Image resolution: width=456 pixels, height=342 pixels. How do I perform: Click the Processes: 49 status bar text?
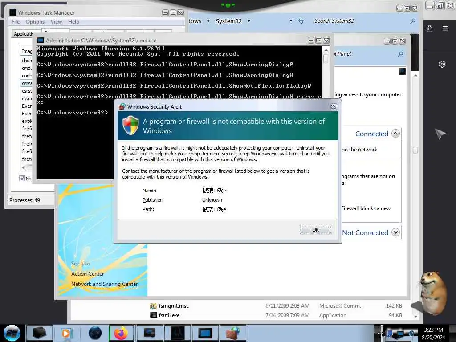click(24, 200)
